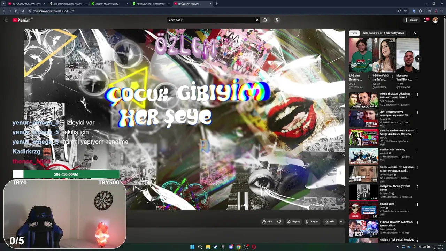
Task: Select 'Enes Batur adlı yükleyiciden' filter chip
Action: point(383,33)
